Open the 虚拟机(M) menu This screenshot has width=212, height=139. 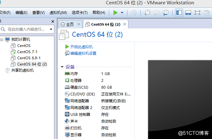[58, 13]
